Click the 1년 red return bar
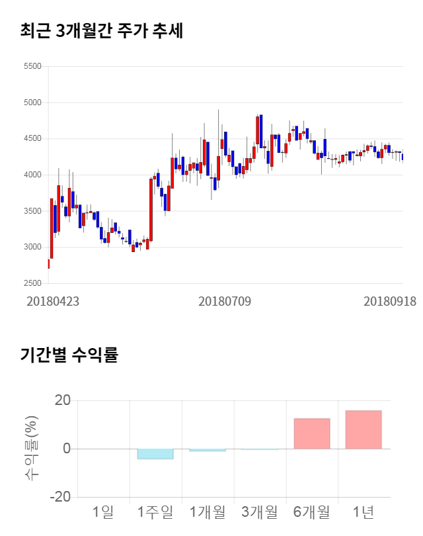 point(364,429)
